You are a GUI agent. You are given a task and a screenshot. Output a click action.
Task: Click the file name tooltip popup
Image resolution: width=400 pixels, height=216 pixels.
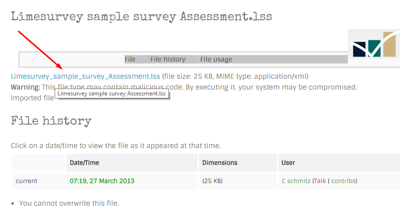(112, 93)
